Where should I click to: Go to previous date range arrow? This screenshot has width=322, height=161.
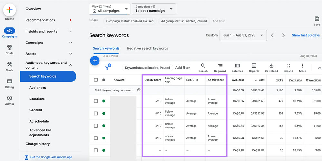[272, 35]
